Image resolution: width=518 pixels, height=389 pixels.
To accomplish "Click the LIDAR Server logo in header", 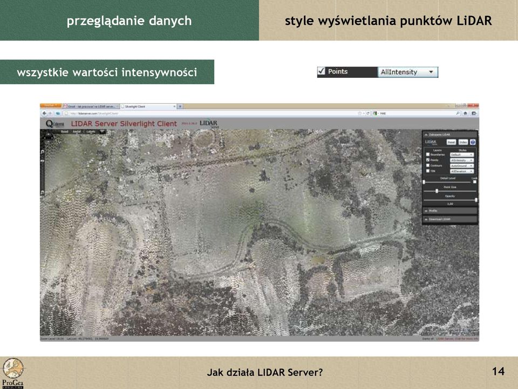I will [209, 124].
